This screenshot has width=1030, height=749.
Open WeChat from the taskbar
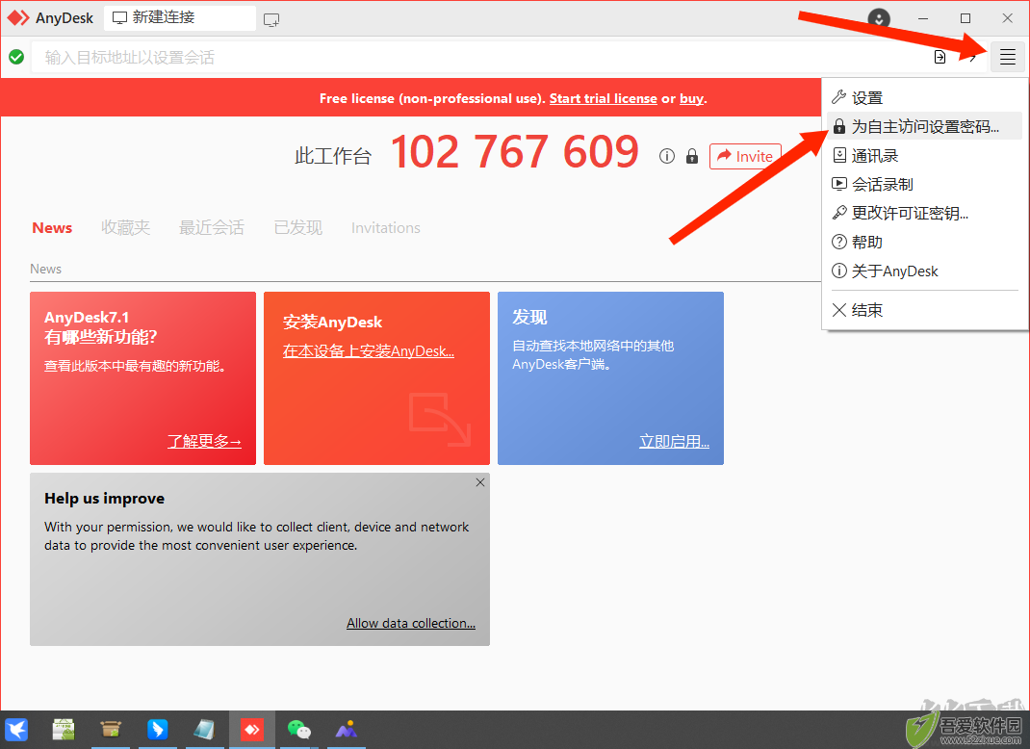[298, 730]
